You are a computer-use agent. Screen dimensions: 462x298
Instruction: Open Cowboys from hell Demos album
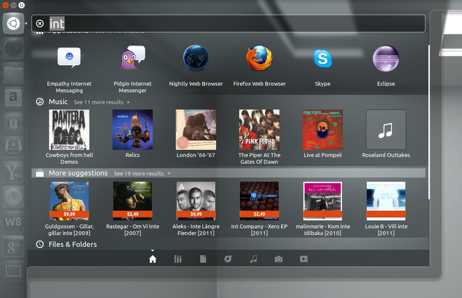coord(69,137)
